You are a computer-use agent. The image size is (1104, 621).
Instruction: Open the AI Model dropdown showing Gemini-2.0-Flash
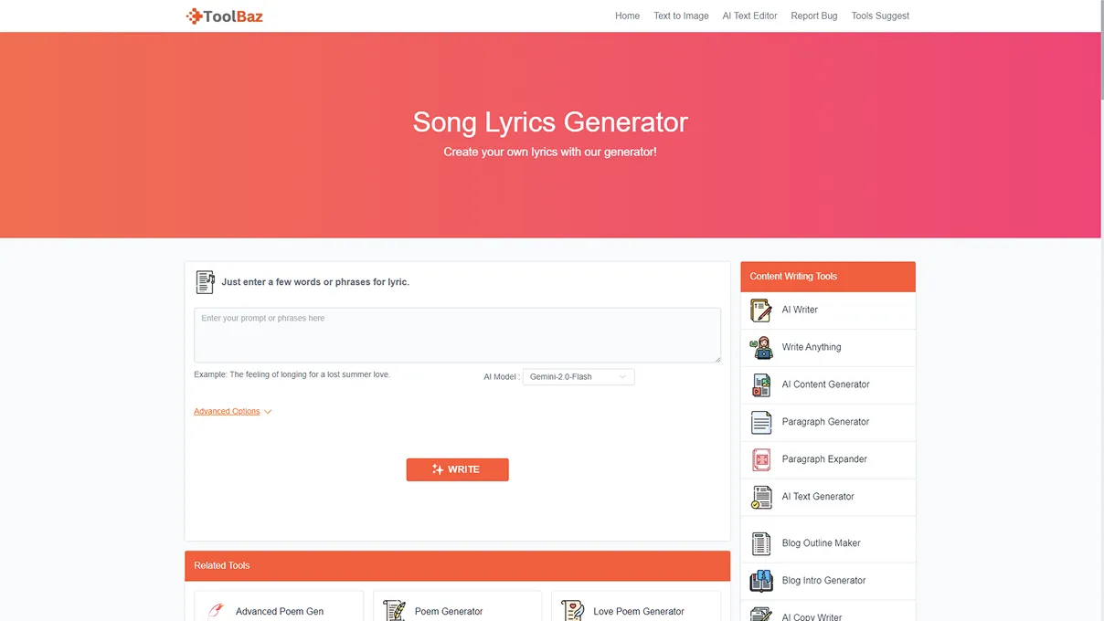click(x=579, y=376)
